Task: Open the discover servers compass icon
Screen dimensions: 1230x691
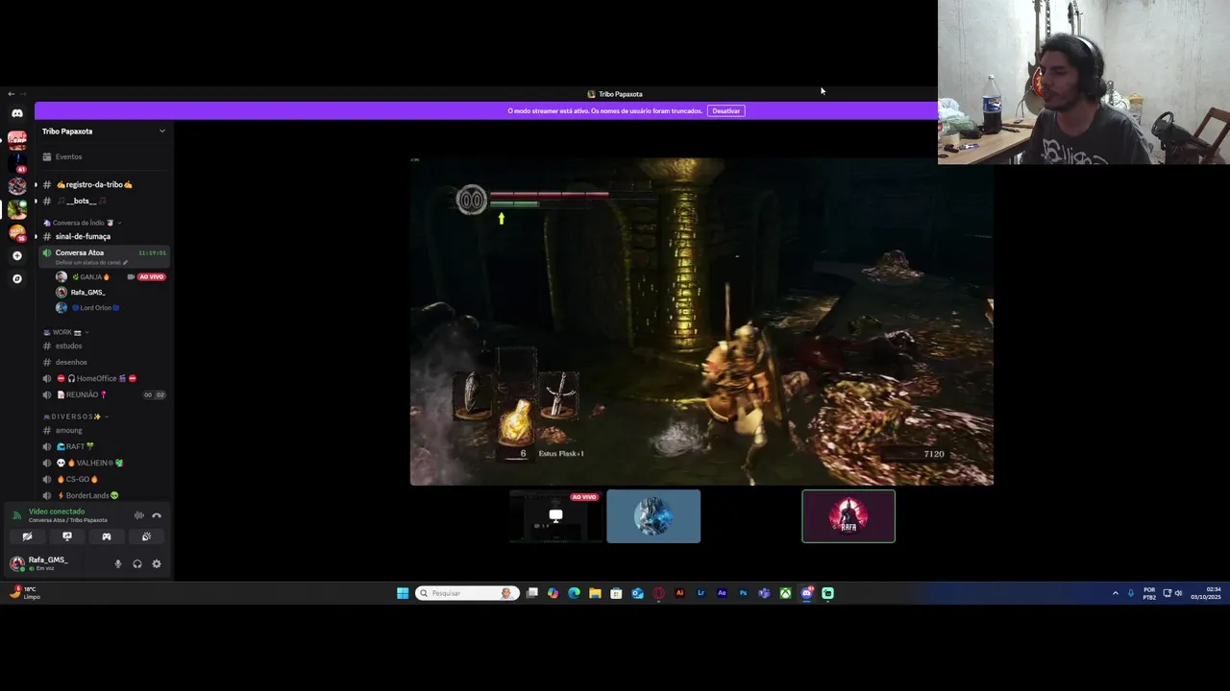Action: coord(16,279)
